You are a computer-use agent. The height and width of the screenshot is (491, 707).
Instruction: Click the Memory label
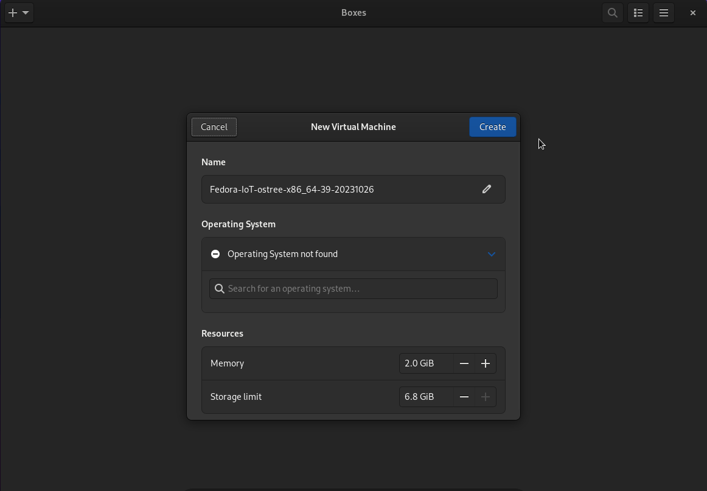tap(228, 363)
